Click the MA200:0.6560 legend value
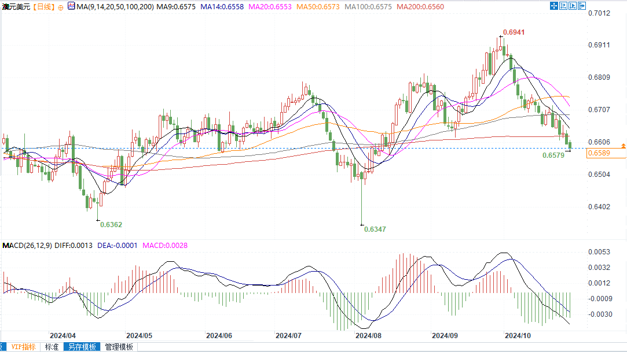The image size is (627, 352). click(x=420, y=7)
